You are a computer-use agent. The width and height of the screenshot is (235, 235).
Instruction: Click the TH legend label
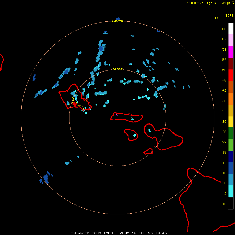click(224, 204)
